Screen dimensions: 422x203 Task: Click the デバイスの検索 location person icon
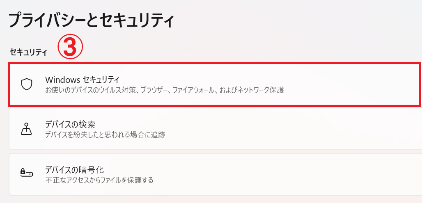[x=26, y=129]
